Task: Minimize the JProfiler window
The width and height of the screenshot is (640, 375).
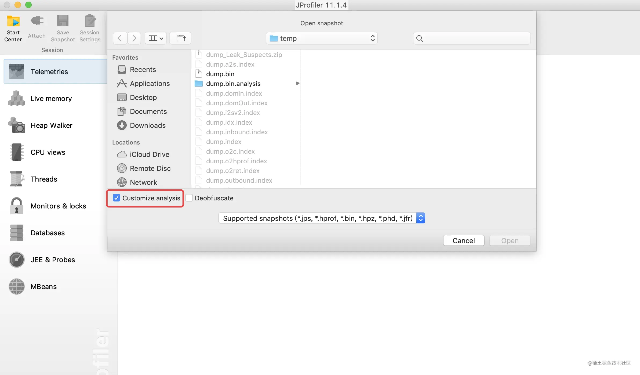Action: 18,5
